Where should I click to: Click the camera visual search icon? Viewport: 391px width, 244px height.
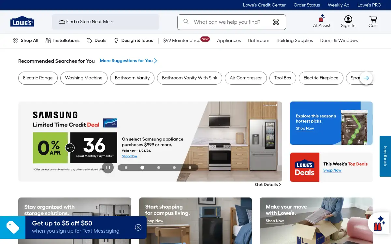276,22
